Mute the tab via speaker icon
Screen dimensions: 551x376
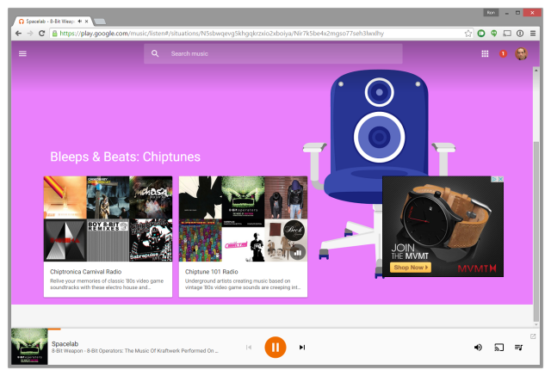coord(80,22)
